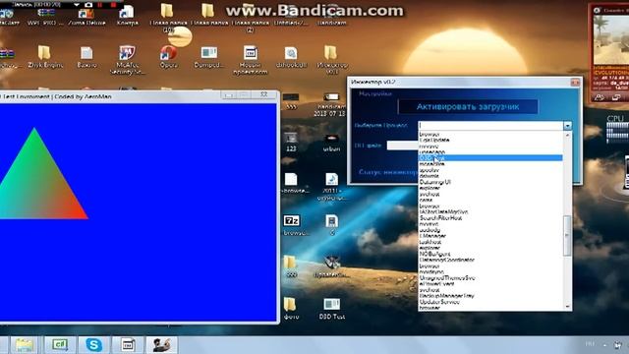The height and width of the screenshot is (354, 629).
Task: Select the urban desktop icon
Action: point(331,142)
